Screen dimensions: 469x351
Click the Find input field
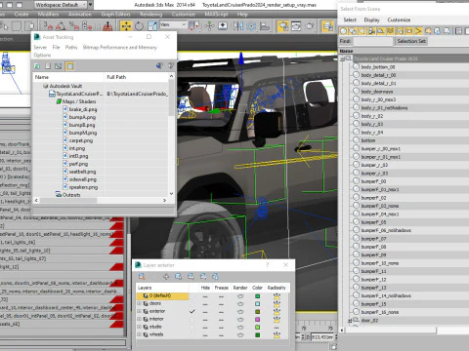[x=373, y=41]
